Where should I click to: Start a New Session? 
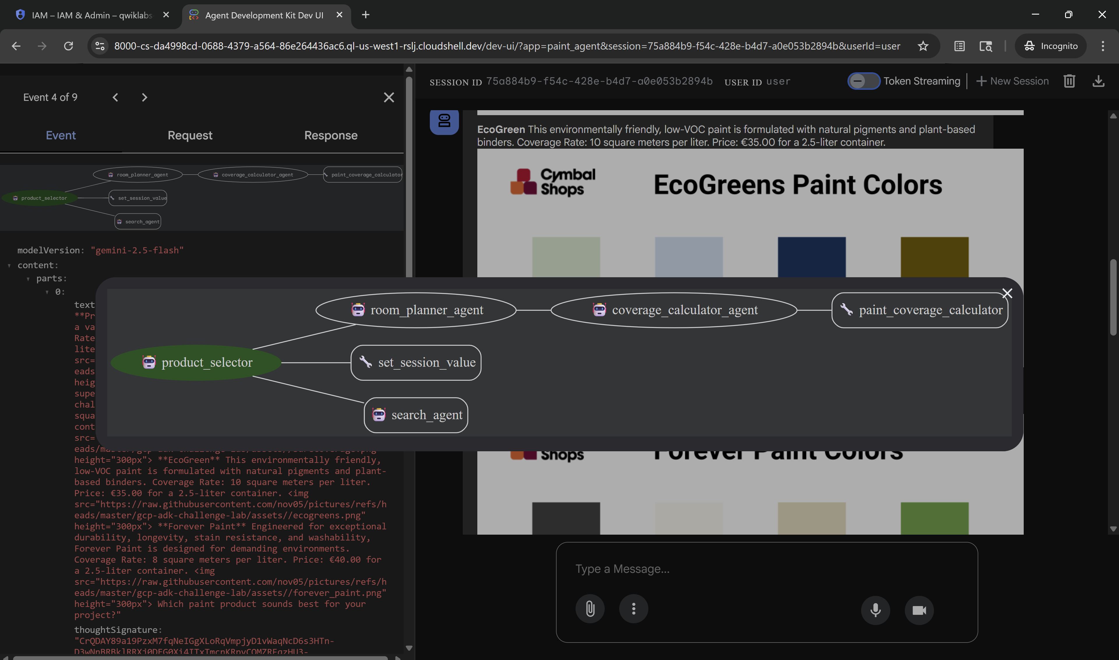pyautogui.click(x=1012, y=81)
